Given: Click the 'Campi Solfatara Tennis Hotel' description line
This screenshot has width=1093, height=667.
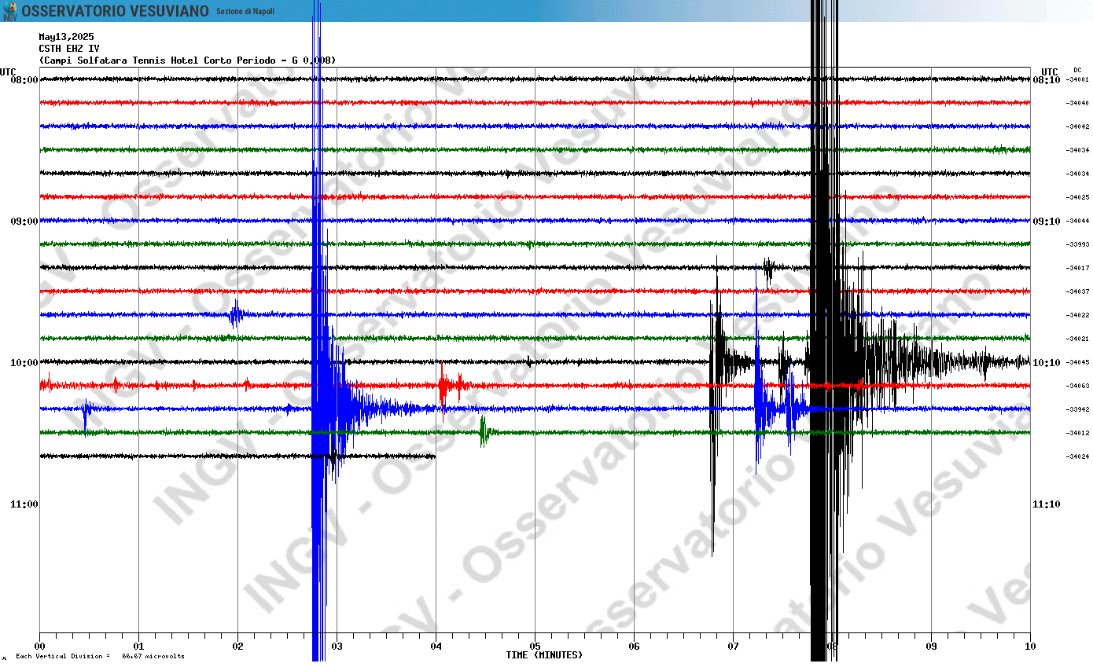Looking at the screenshot, I should click(x=187, y=60).
